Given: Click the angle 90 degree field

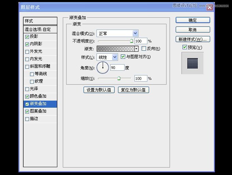Looking at the screenshot, I should pyautogui.click(x=117, y=68).
